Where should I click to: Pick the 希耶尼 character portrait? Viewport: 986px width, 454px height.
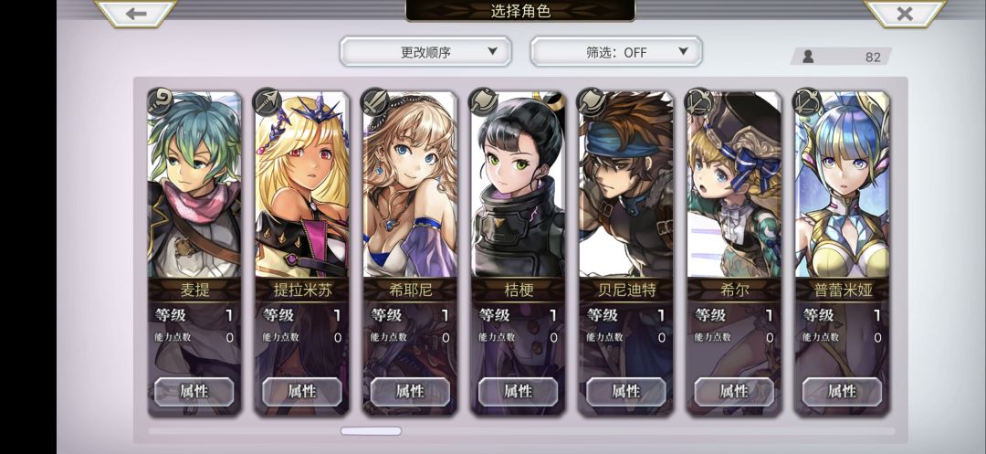[410, 185]
